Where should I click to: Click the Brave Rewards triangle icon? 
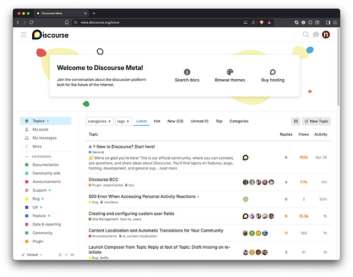click(x=269, y=23)
